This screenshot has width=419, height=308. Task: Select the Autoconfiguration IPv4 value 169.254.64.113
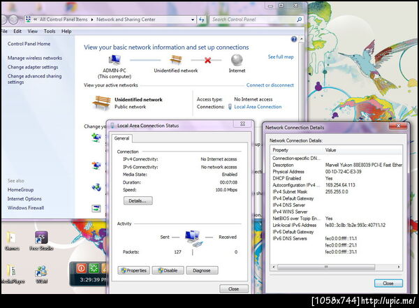point(340,185)
